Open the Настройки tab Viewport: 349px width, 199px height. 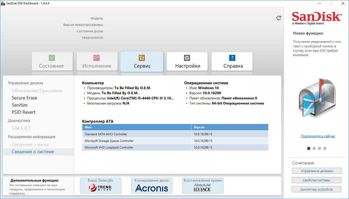tap(187, 61)
